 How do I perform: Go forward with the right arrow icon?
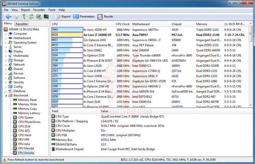(16, 17)
